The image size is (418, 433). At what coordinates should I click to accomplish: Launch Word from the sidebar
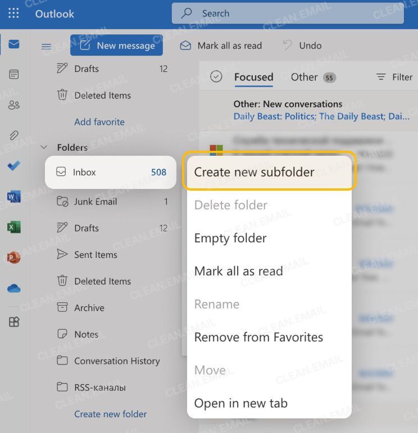click(14, 197)
